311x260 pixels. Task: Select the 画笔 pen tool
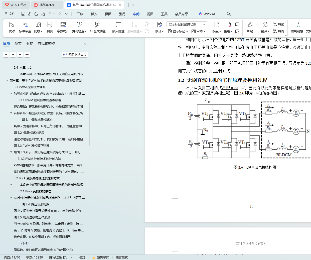(250, 27)
